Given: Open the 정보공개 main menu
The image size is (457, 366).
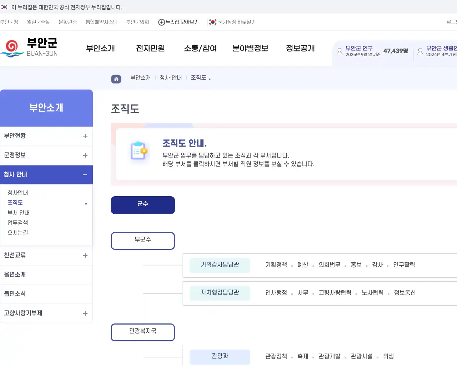Looking at the screenshot, I should click(300, 49).
